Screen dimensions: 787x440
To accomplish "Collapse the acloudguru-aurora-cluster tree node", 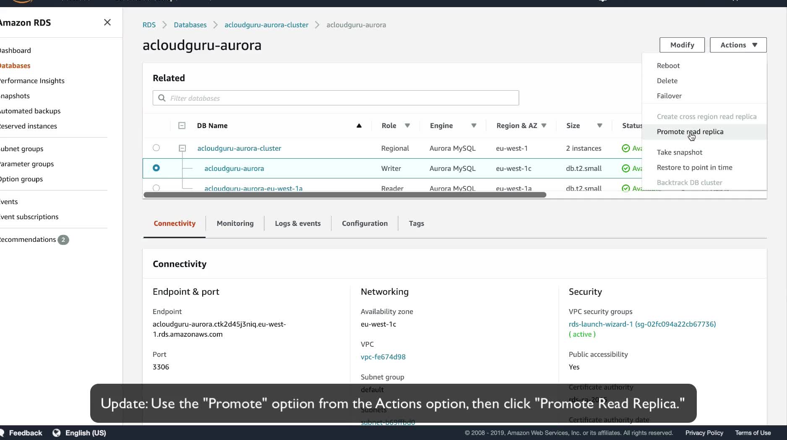I will (182, 148).
